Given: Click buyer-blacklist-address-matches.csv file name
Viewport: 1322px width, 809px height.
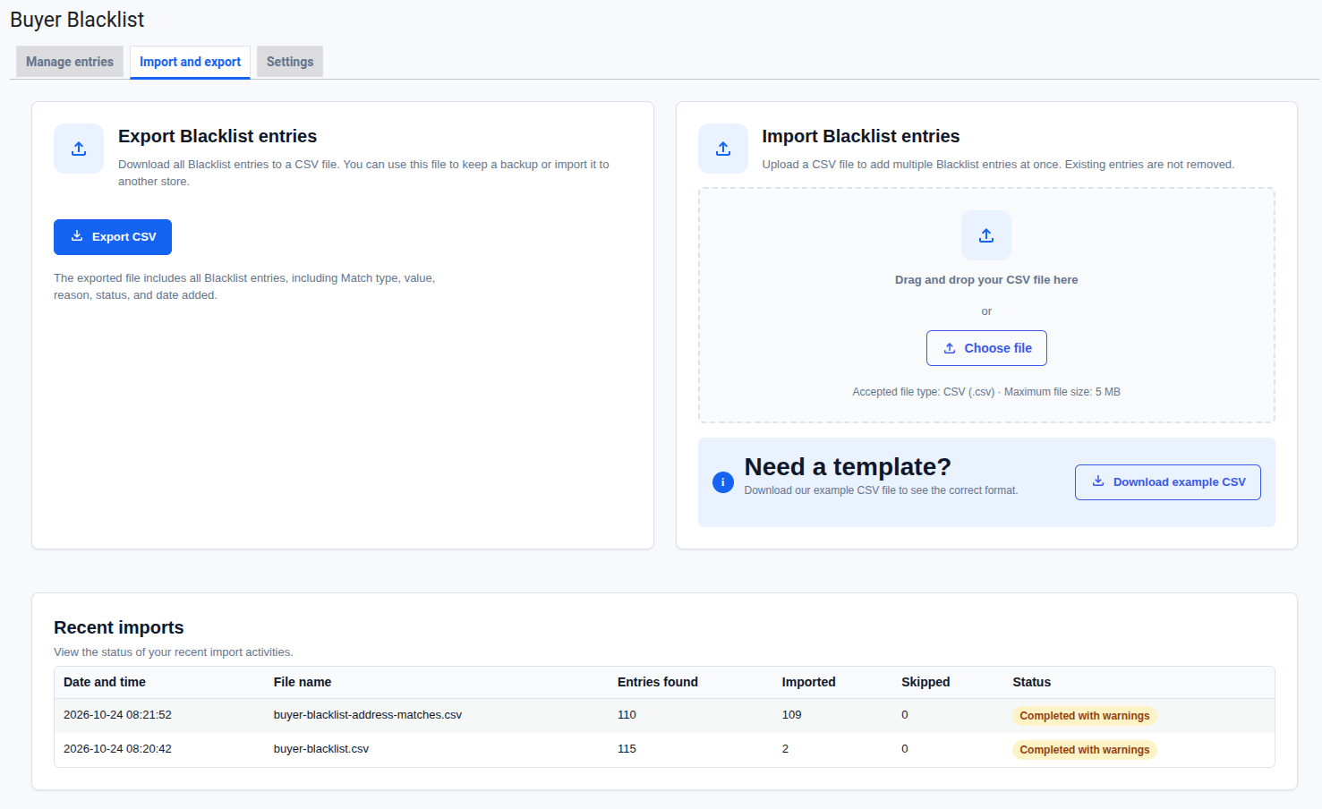Looking at the screenshot, I should click(x=368, y=715).
